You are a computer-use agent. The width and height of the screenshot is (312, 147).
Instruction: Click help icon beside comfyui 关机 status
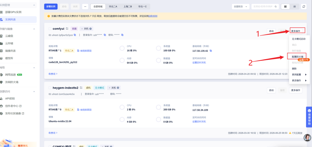tap(91, 29)
